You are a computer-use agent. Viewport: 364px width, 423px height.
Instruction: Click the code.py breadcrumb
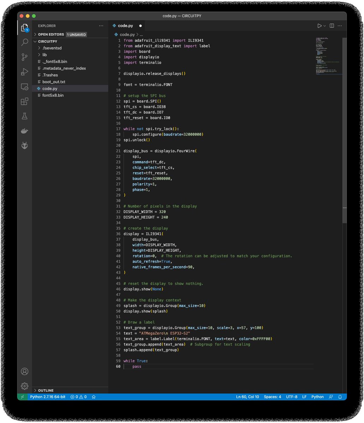pyautogui.click(x=127, y=35)
